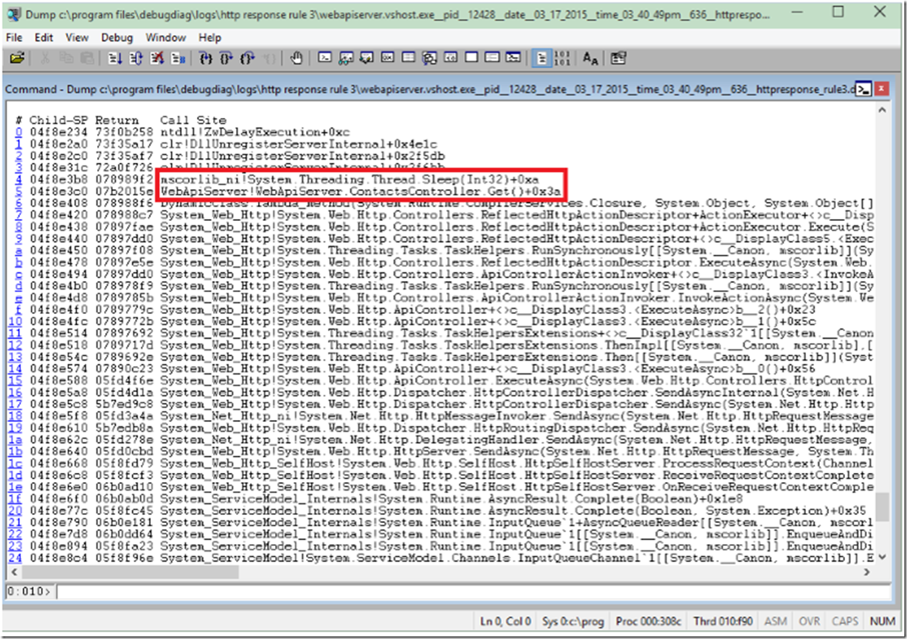
Task: Click 'Thrd 010:f90' status bar entry
Action: [723, 621]
